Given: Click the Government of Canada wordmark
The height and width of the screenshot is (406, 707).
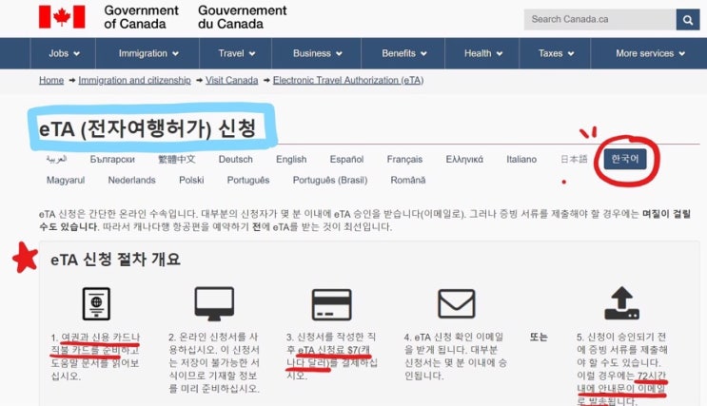Looking at the screenshot, I should 141,17.
